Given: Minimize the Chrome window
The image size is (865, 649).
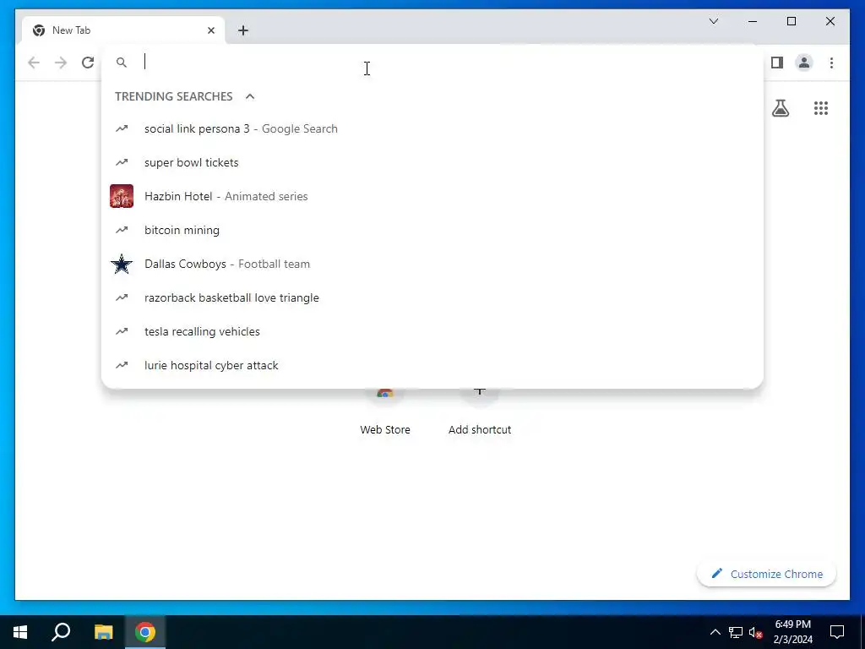Looking at the screenshot, I should click(753, 21).
